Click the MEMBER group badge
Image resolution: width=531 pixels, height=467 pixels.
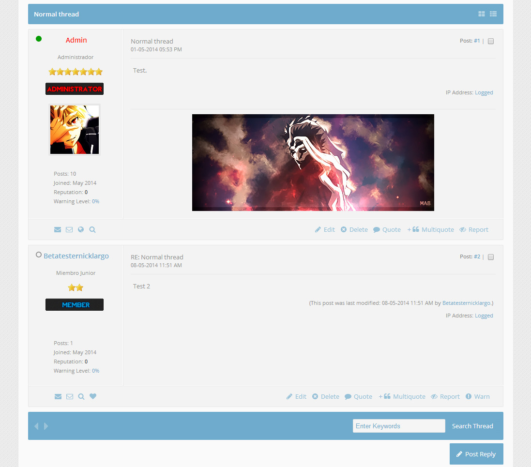75,304
